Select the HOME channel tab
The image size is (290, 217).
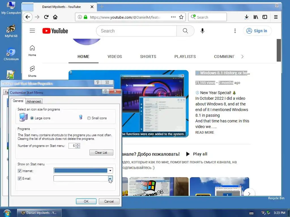click(x=84, y=57)
